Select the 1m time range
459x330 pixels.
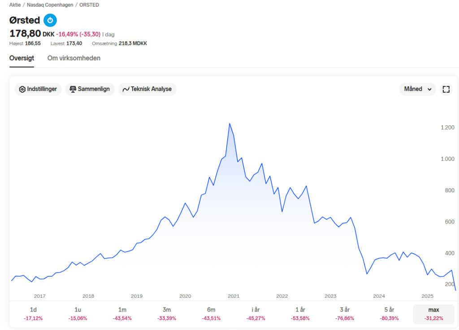point(122,313)
